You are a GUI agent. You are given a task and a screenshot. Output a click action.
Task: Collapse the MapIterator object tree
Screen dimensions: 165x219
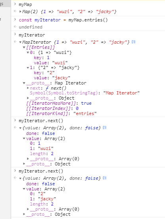pos(20,42)
